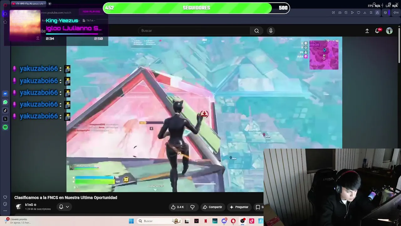This screenshot has width=401, height=226.
Task: Open TikTok from the browser sidebar
Action: coord(5,110)
